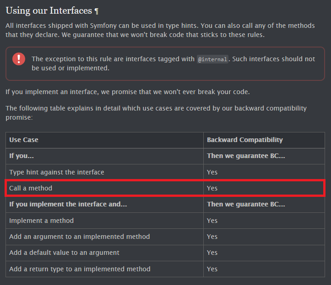The width and height of the screenshot is (331, 285).
Task: Click Yes beside Type hint against the interface
Action: [212, 172]
